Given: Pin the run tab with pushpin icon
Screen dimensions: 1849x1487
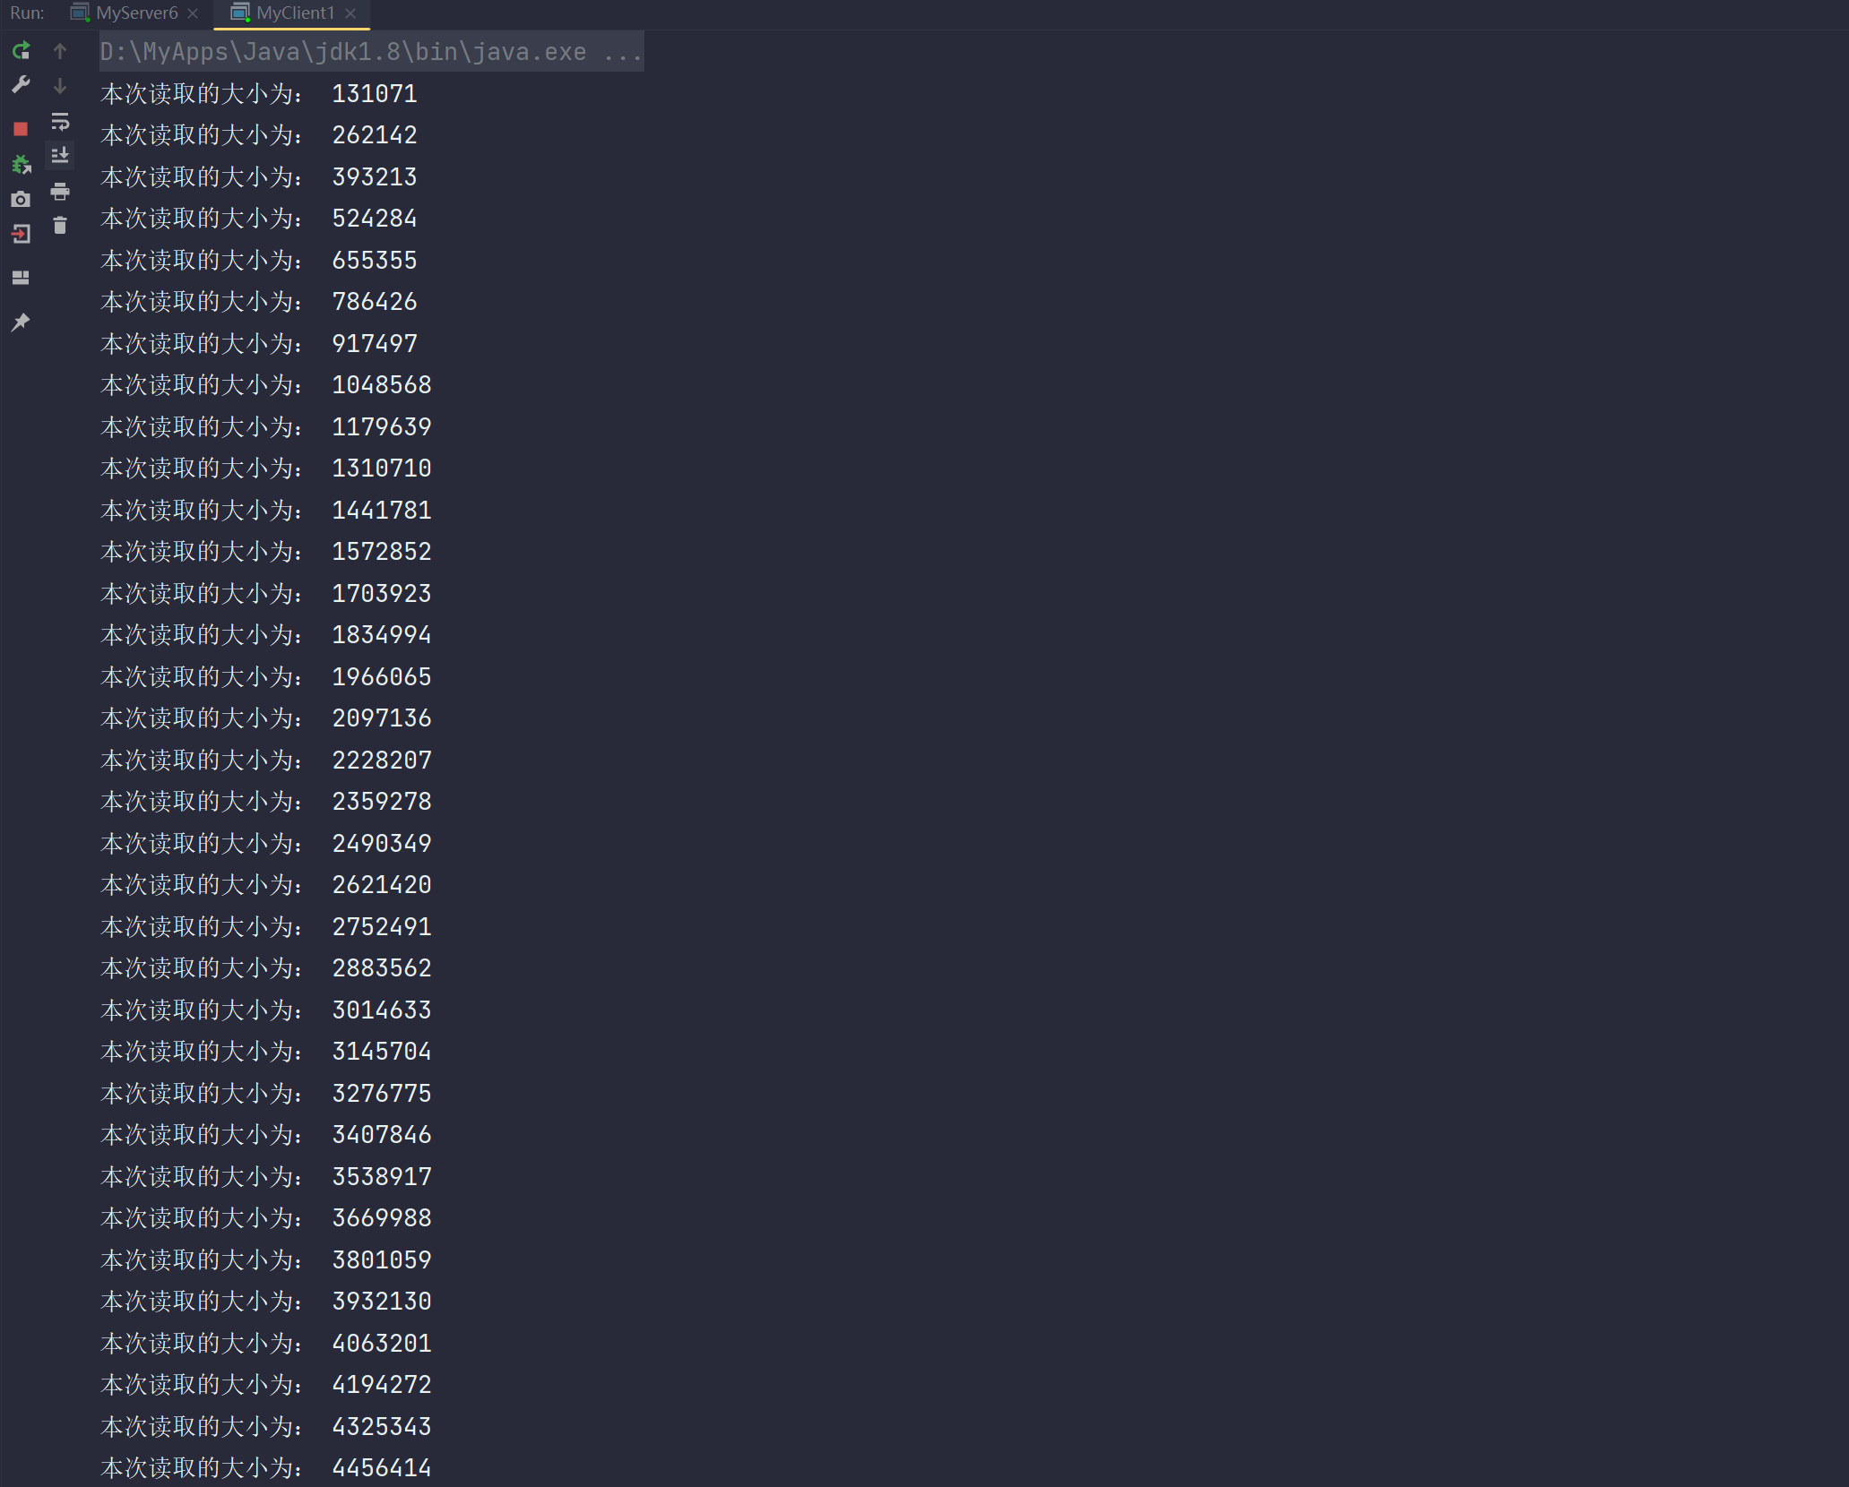Looking at the screenshot, I should pyautogui.click(x=21, y=322).
